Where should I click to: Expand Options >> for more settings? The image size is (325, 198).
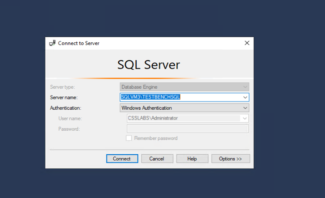pyautogui.click(x=230, y=159)
